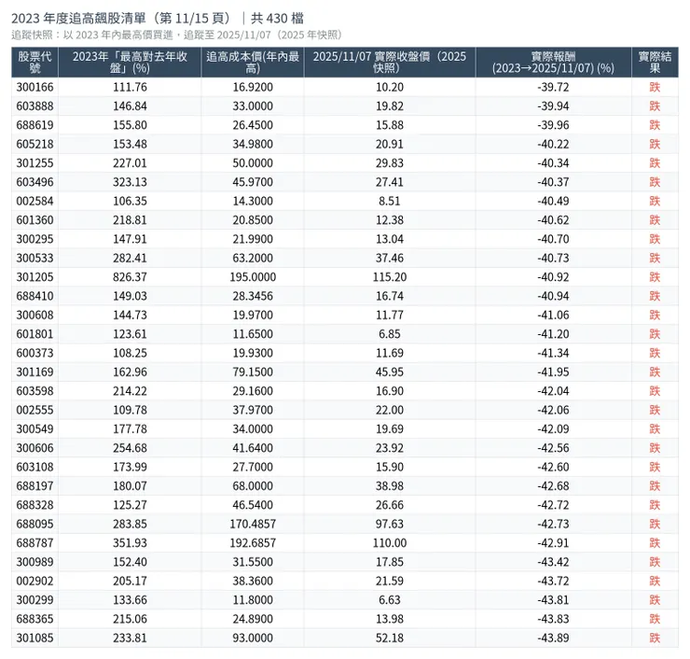Select stock code 601360
The width and height of the screenshot is (690, 659).
[x=34, y=219]
